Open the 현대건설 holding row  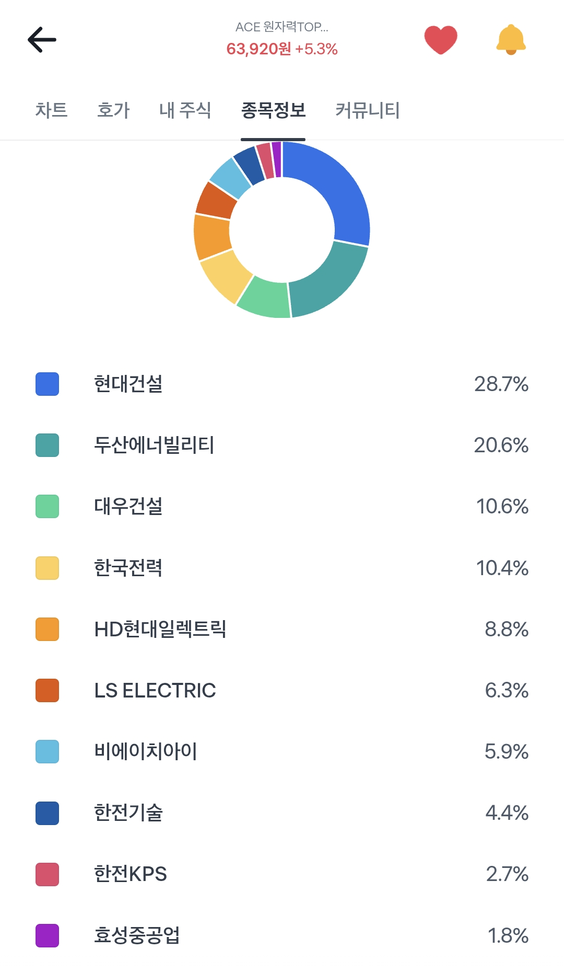128,384
